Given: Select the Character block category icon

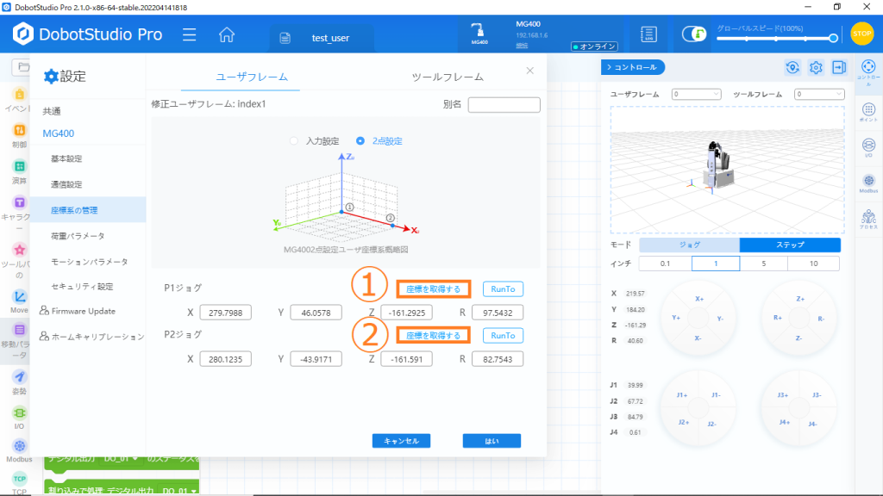Looking at the screenshot, I should 19,202.
